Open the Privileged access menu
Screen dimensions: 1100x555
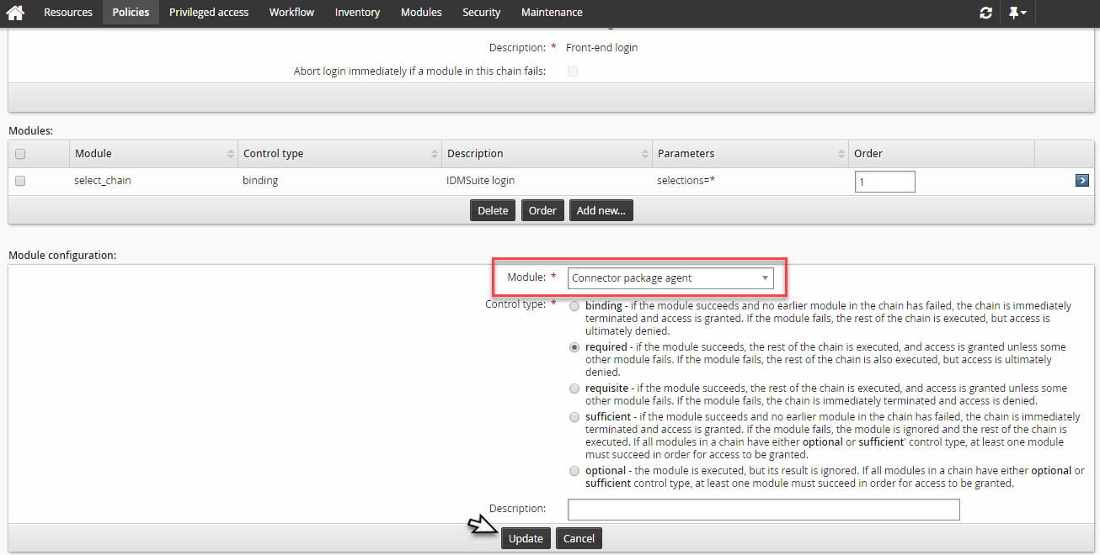tap(208, 13)
